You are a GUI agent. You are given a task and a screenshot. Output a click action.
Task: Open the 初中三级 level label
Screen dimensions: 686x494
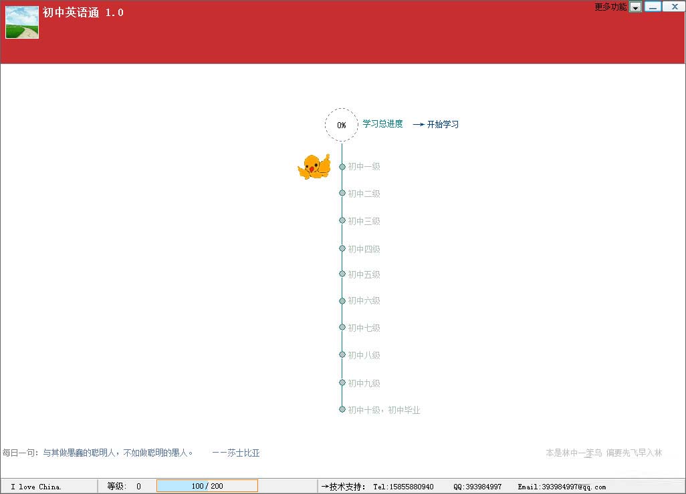coord(364,221)
